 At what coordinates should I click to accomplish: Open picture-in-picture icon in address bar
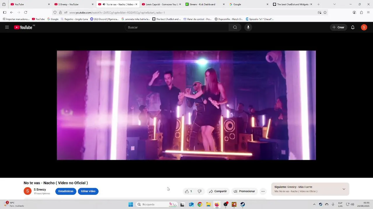319,12
